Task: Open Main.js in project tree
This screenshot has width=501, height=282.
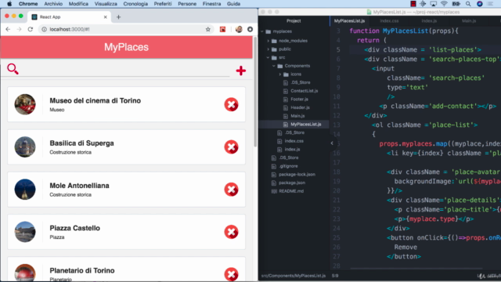Action: [x=297, y=116]
